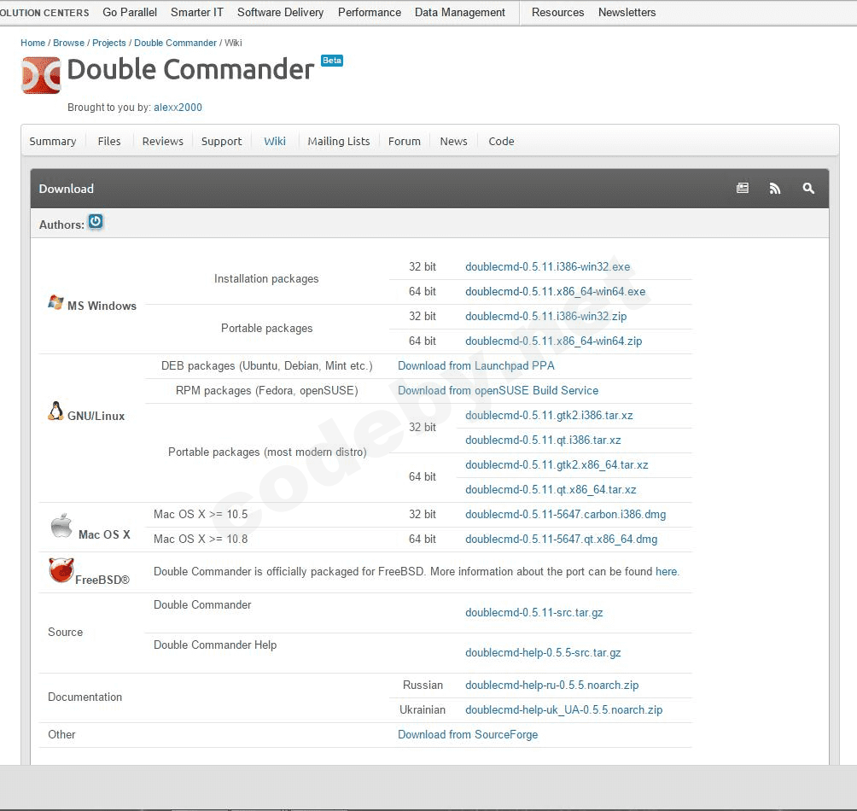
Task: Click the 'DEB packages (Ubuntu, Debian, Mint etc.)' label
Action: coord(266,365)
